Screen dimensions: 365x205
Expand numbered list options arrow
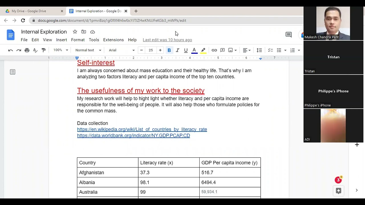coord(299,50)
